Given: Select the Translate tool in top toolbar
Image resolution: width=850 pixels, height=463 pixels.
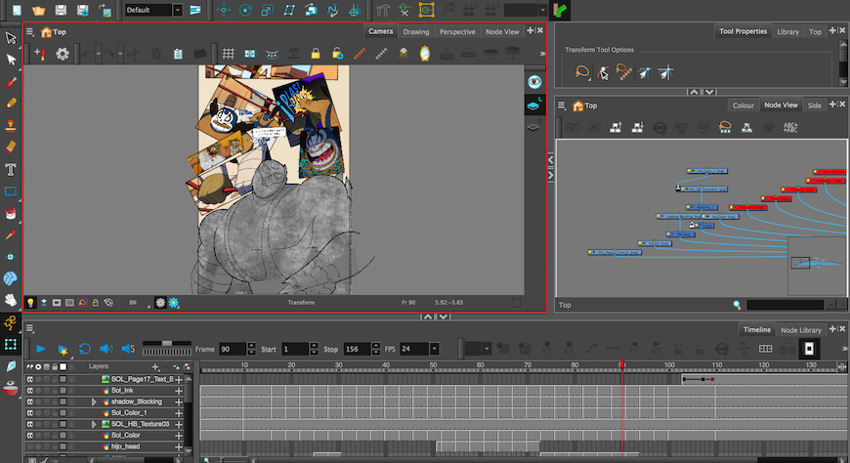Looking at the screenshot, I should click(x=224, y=10).
